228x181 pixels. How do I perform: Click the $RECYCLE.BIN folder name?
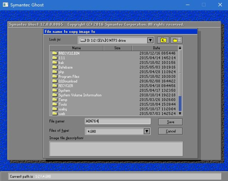click(69, 53)
